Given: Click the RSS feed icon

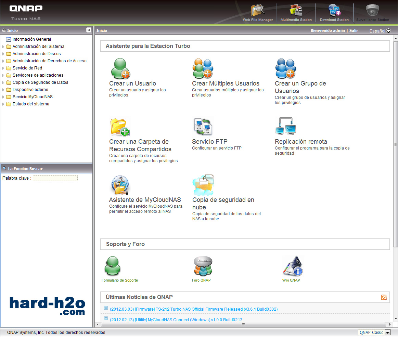Looking at the screenshot, I should [x=384, y=297].
